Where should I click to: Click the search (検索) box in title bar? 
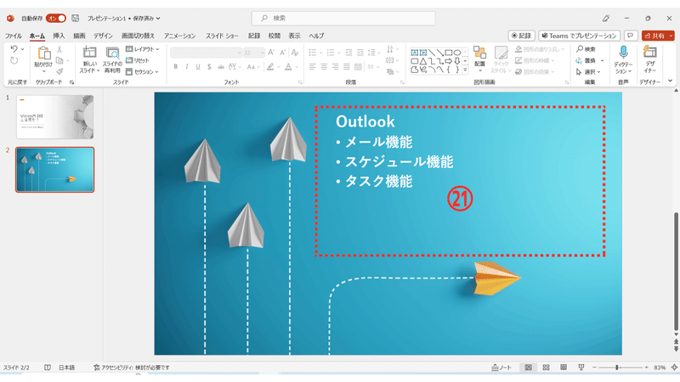pos(343,18)
